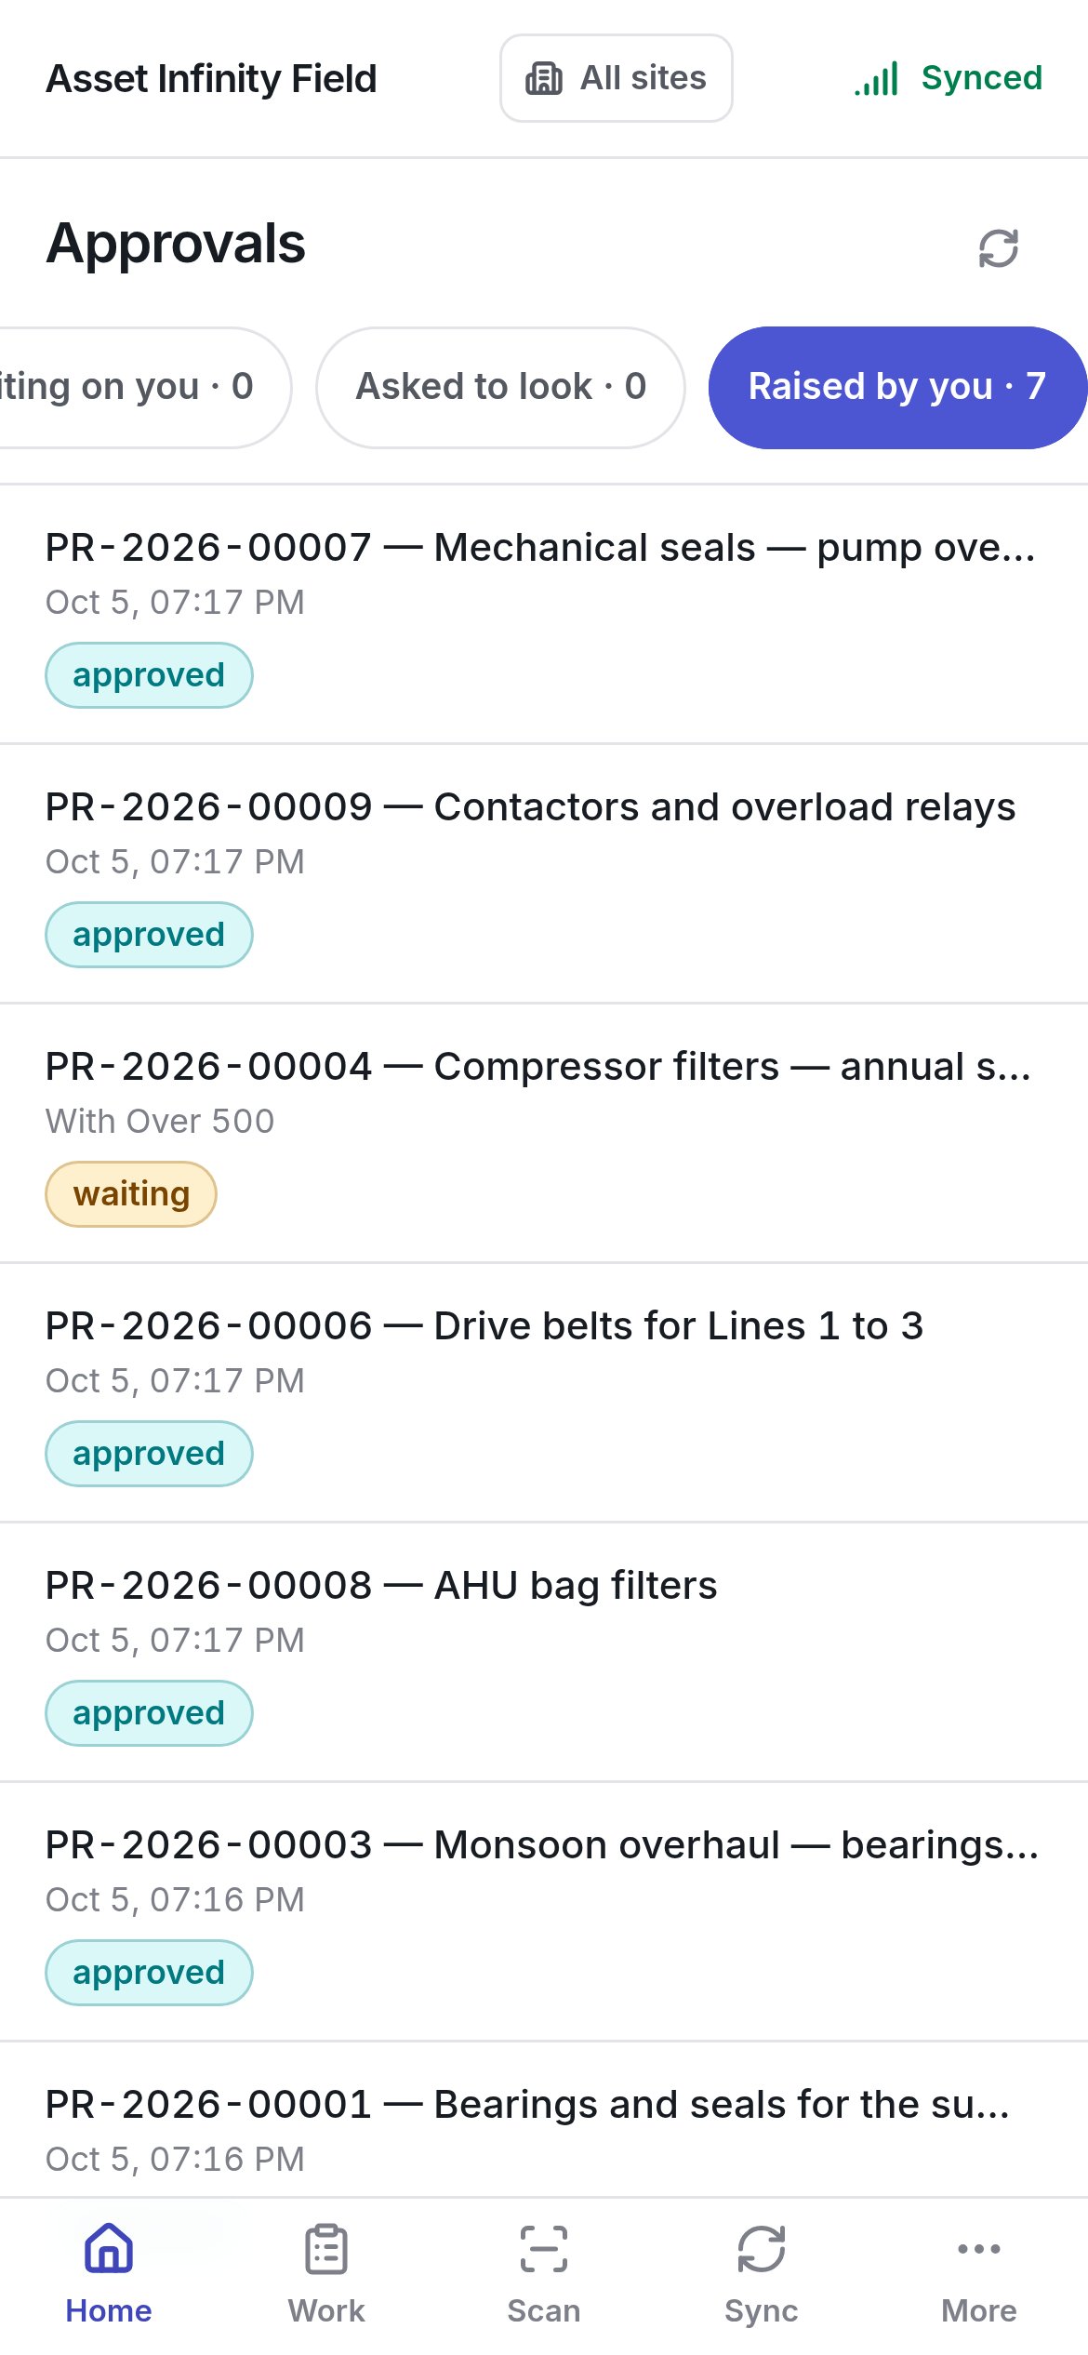
Task: Open PR-2026-00003 Monsoon overhaul request
Action: pyautogui.click(x=544, y=1911)
